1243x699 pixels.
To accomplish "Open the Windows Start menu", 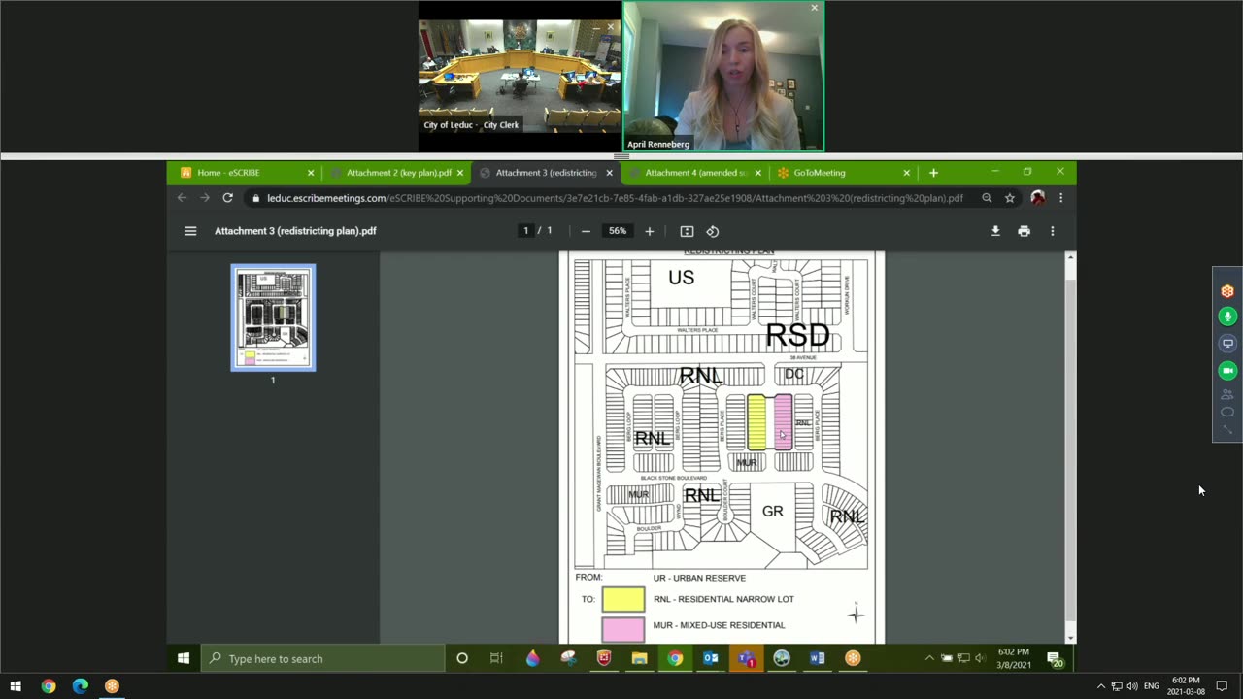I will coord(184,658).
